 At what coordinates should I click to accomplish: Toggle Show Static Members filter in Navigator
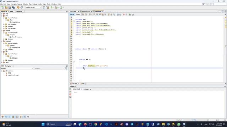click(10, 117)
